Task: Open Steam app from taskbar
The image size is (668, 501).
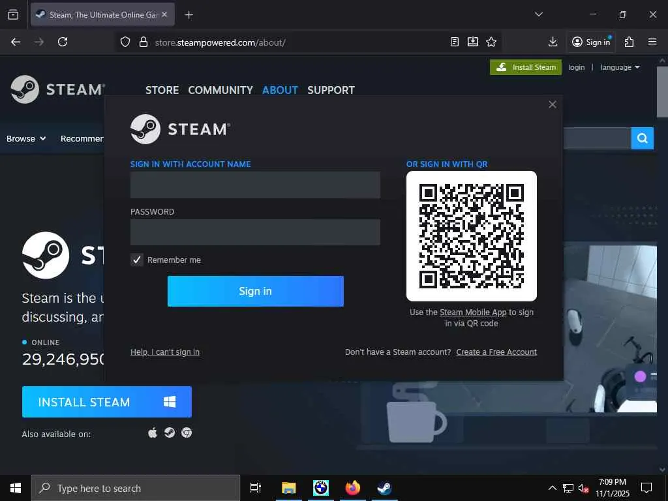Action: 385,488
